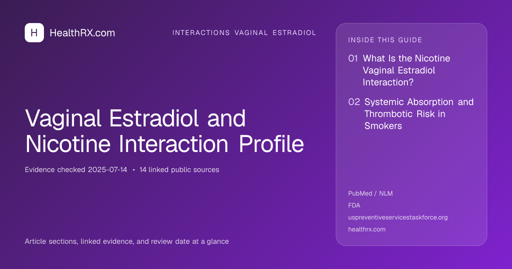This screenshot has height=269, width=512.
Task: Open the HealthRX.com site name
Action: (x=82, y=33)
